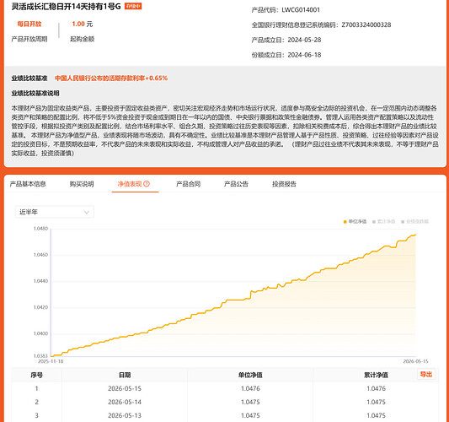The image size is (449, 422).
Task: Click the 单位净值 column header
Action: (250, 375)
